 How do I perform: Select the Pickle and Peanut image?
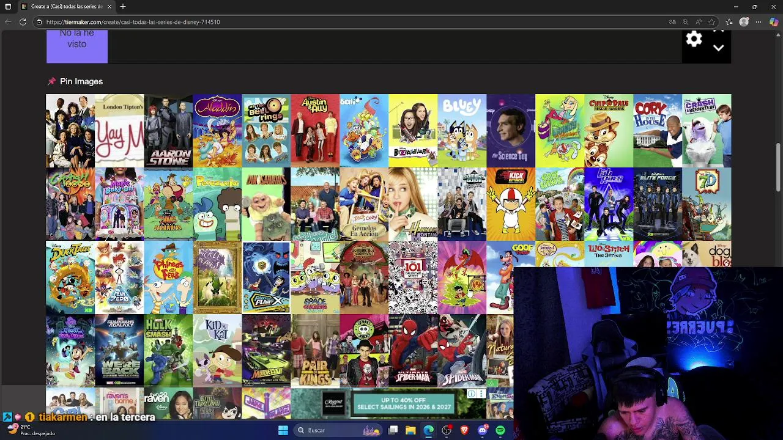click(x=217, y=277)
